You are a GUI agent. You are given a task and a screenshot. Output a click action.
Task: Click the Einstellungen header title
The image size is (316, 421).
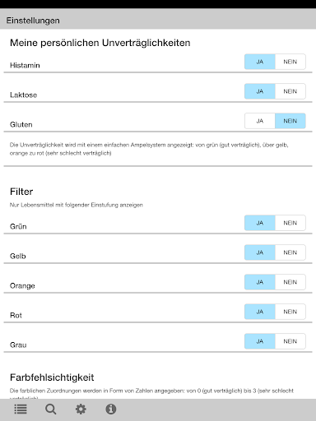point(33,21)
